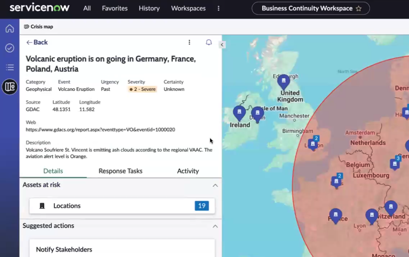
Task: Collapse the side panel with the arrow
Action: tap(222, 45)
